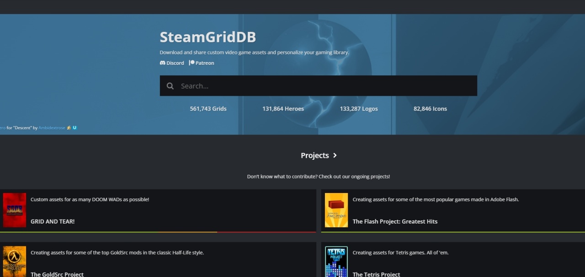Click the GoldSrc mods description text

tap(117, 252)
